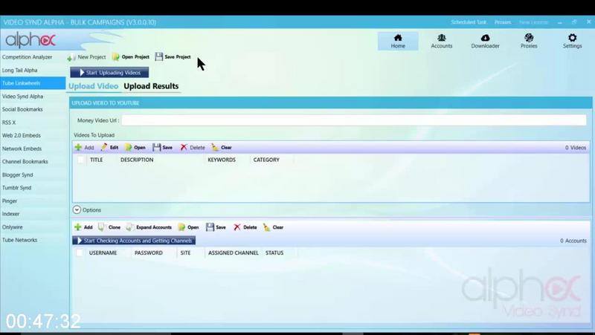The width and height of the screenshot is (595, 335).
Task: Open the Proxies globe icon
Action: coord(529,41)
